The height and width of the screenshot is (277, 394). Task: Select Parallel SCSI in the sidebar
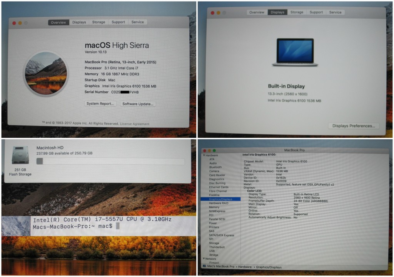click(217, 219)
